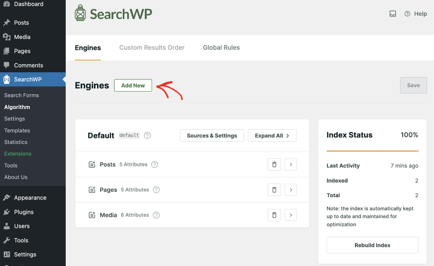Open Extensions submenu item
434x266 pixels.
pyautogui.click(x=18, y=154)
